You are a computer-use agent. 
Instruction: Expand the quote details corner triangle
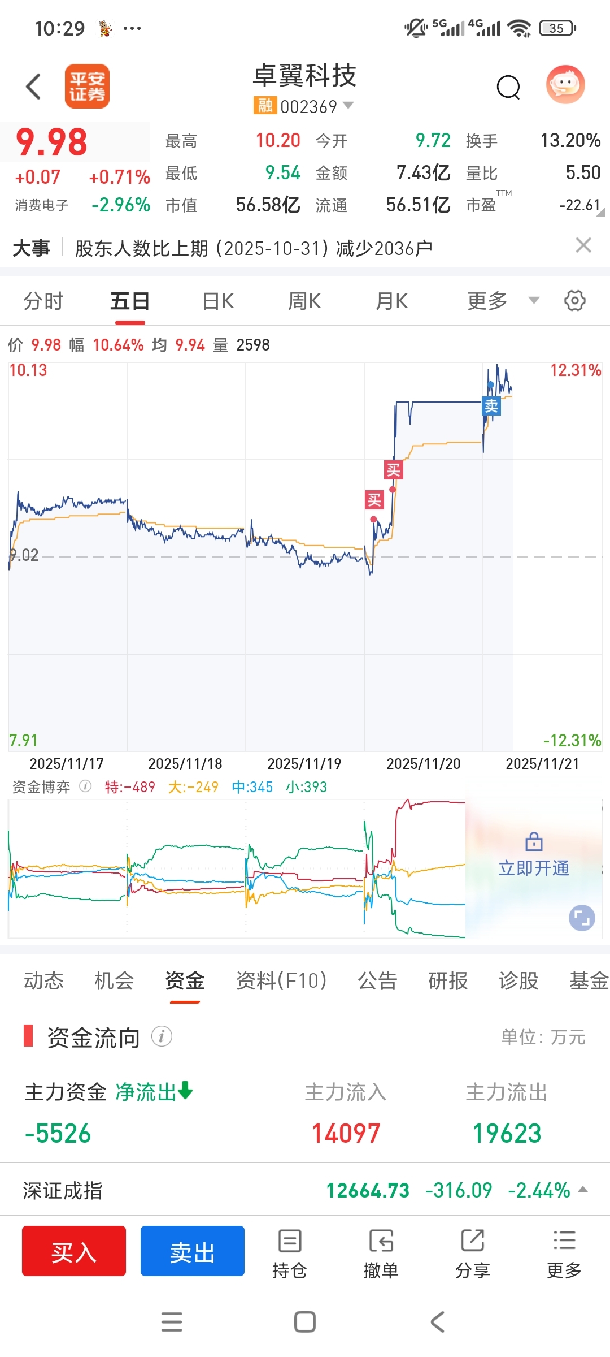point(601,213)
